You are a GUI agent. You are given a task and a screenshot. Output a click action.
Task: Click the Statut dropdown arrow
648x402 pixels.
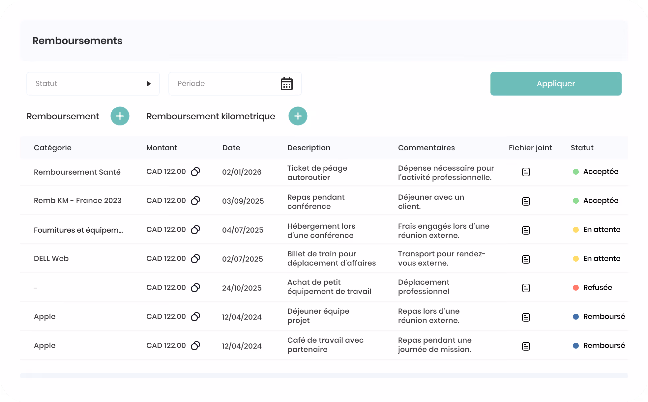[x=149, y=84]
